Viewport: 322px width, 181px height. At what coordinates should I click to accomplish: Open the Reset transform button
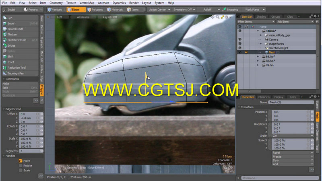[x=293, y=152]
